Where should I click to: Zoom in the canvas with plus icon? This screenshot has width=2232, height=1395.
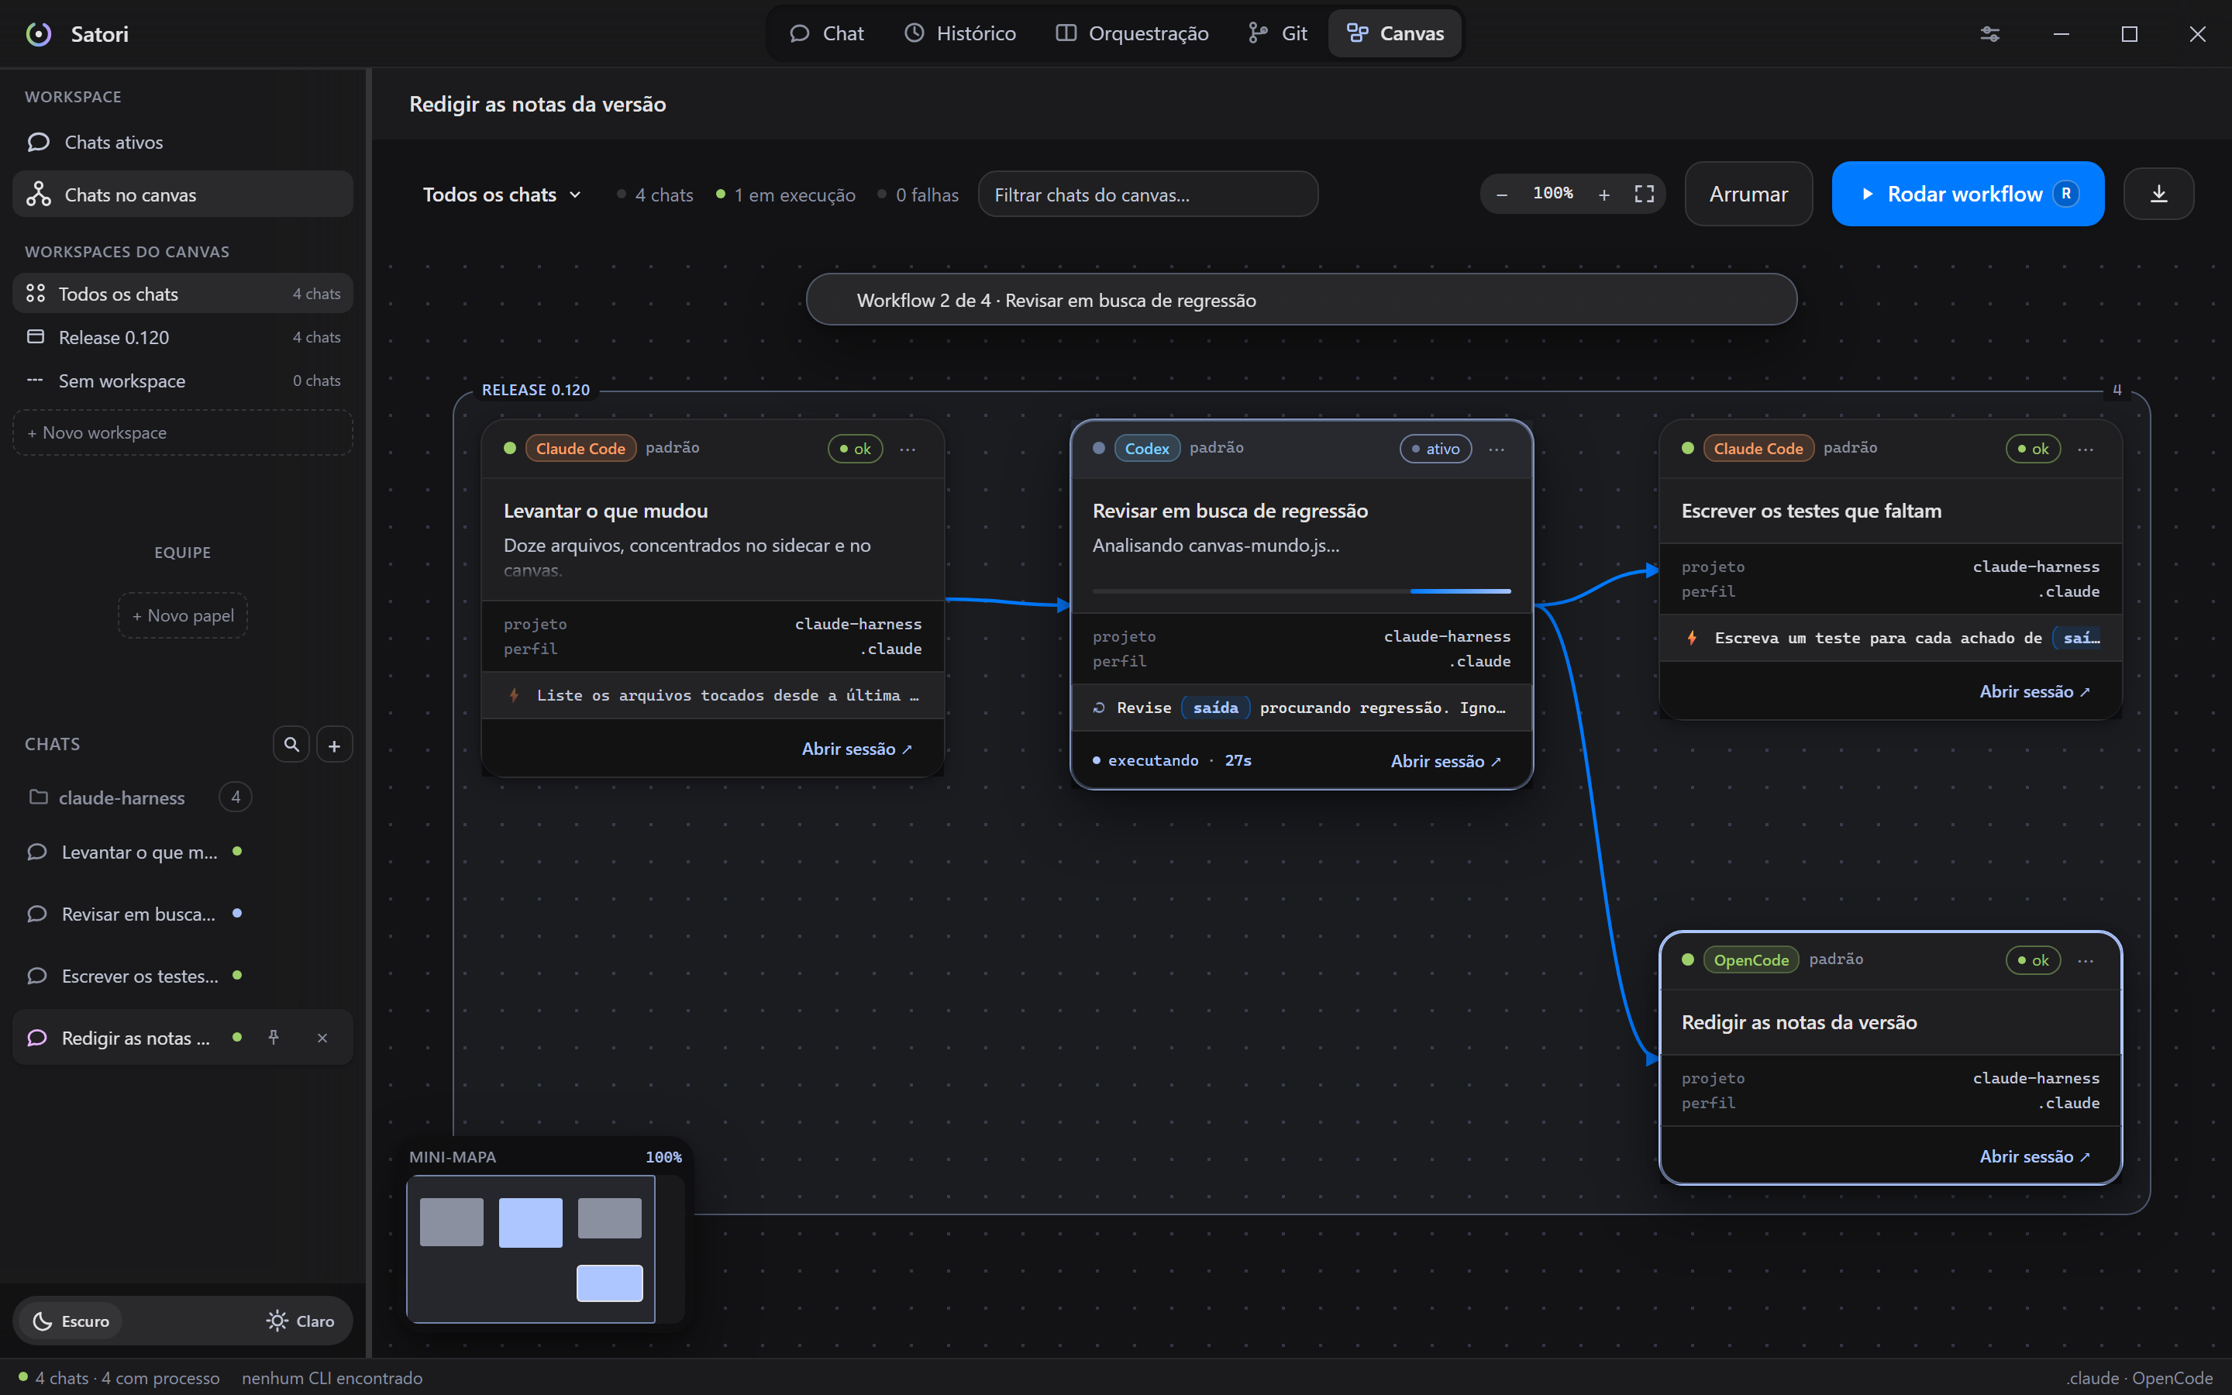tap(1604, 194)
